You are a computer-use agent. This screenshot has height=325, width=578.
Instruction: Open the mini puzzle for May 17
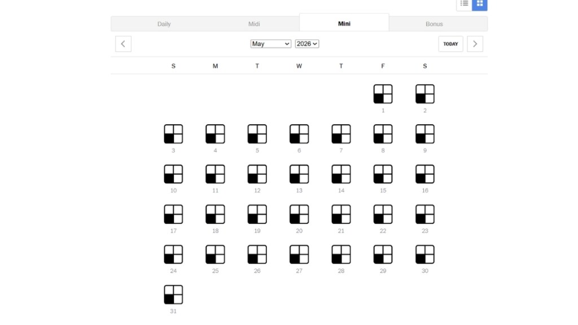(173, 214)
